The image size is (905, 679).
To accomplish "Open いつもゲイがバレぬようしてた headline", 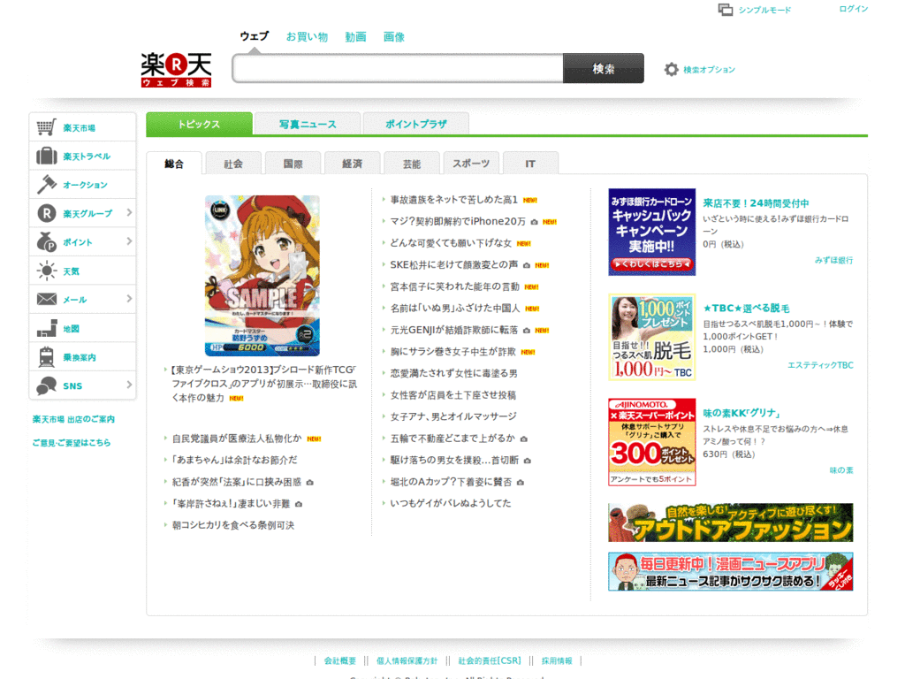I will pyautogui.click(x=450, y=503).
